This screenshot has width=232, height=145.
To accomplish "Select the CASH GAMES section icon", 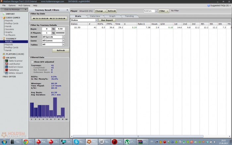I will click(x=4, y=18).
